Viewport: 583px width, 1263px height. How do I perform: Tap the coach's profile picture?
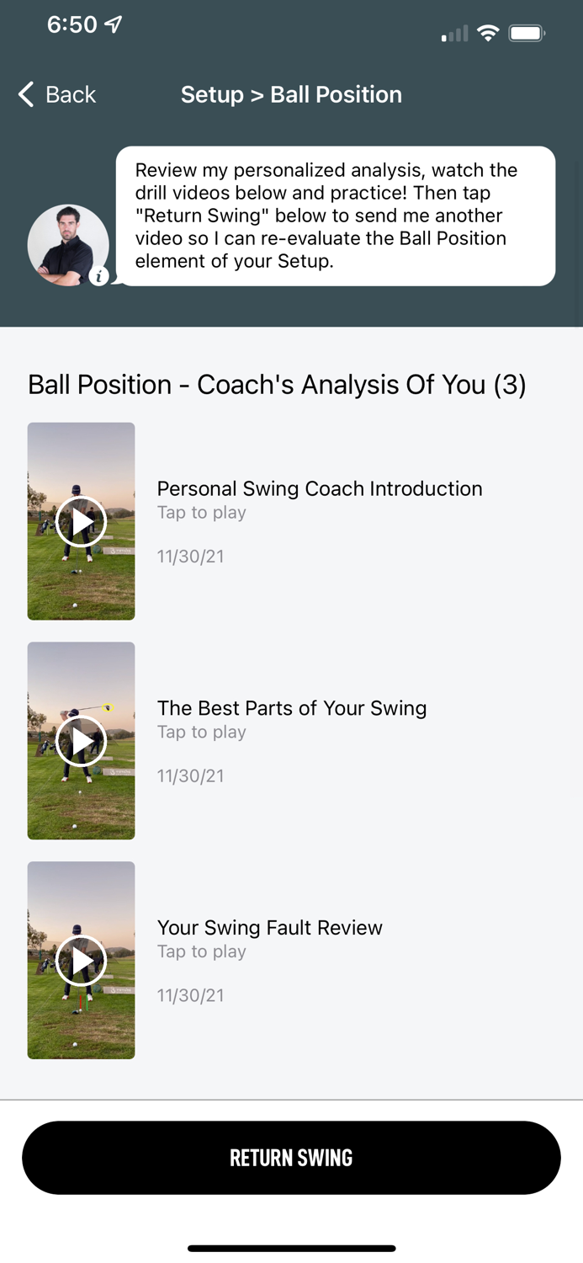tap(68, 244)
